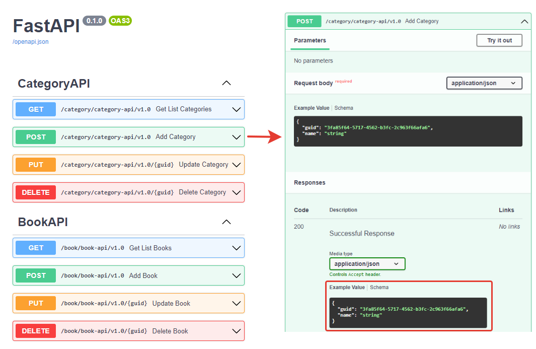Switch to Schema tab in Request body
Screen dimensions: 536x349
point(344,108)
